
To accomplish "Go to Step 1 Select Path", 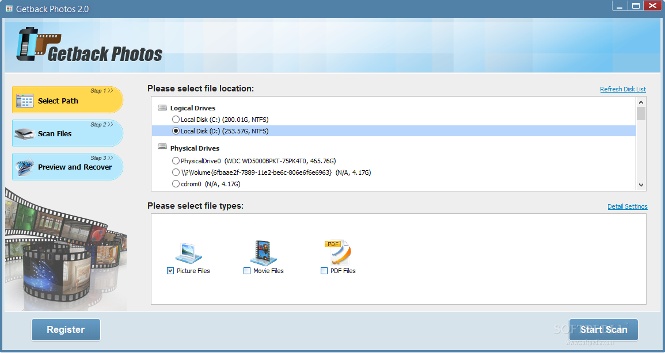I will 68,100.
